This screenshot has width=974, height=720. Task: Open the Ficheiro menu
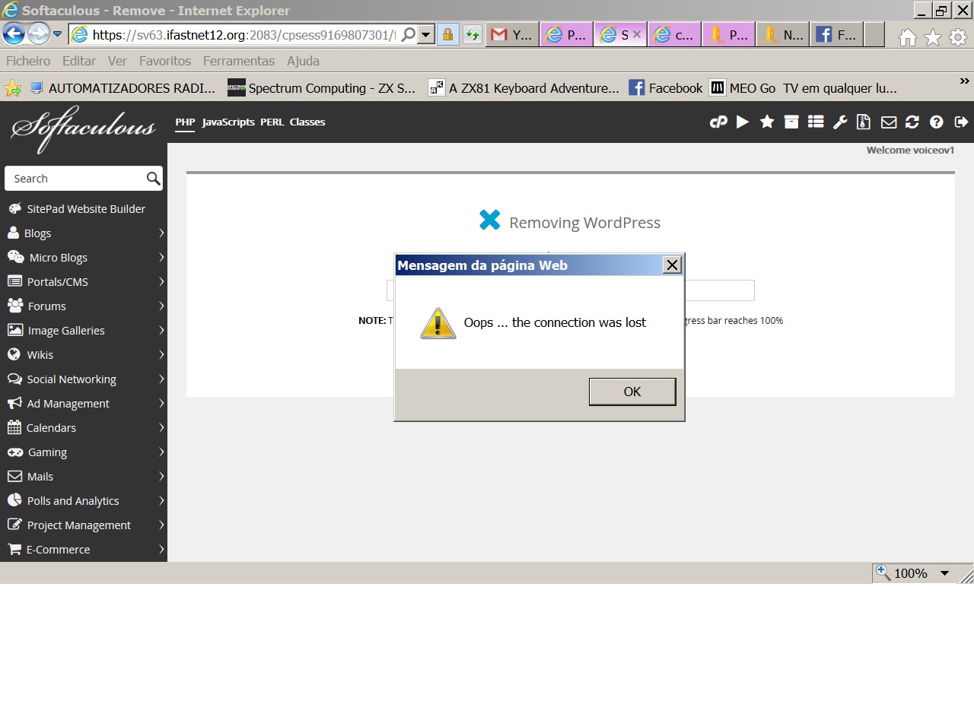pos(28,61)
